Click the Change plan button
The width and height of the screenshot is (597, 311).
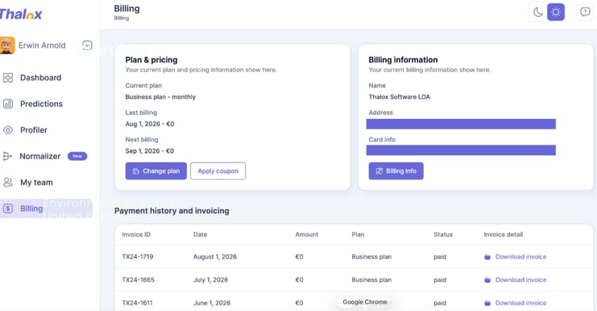[156, 171]
